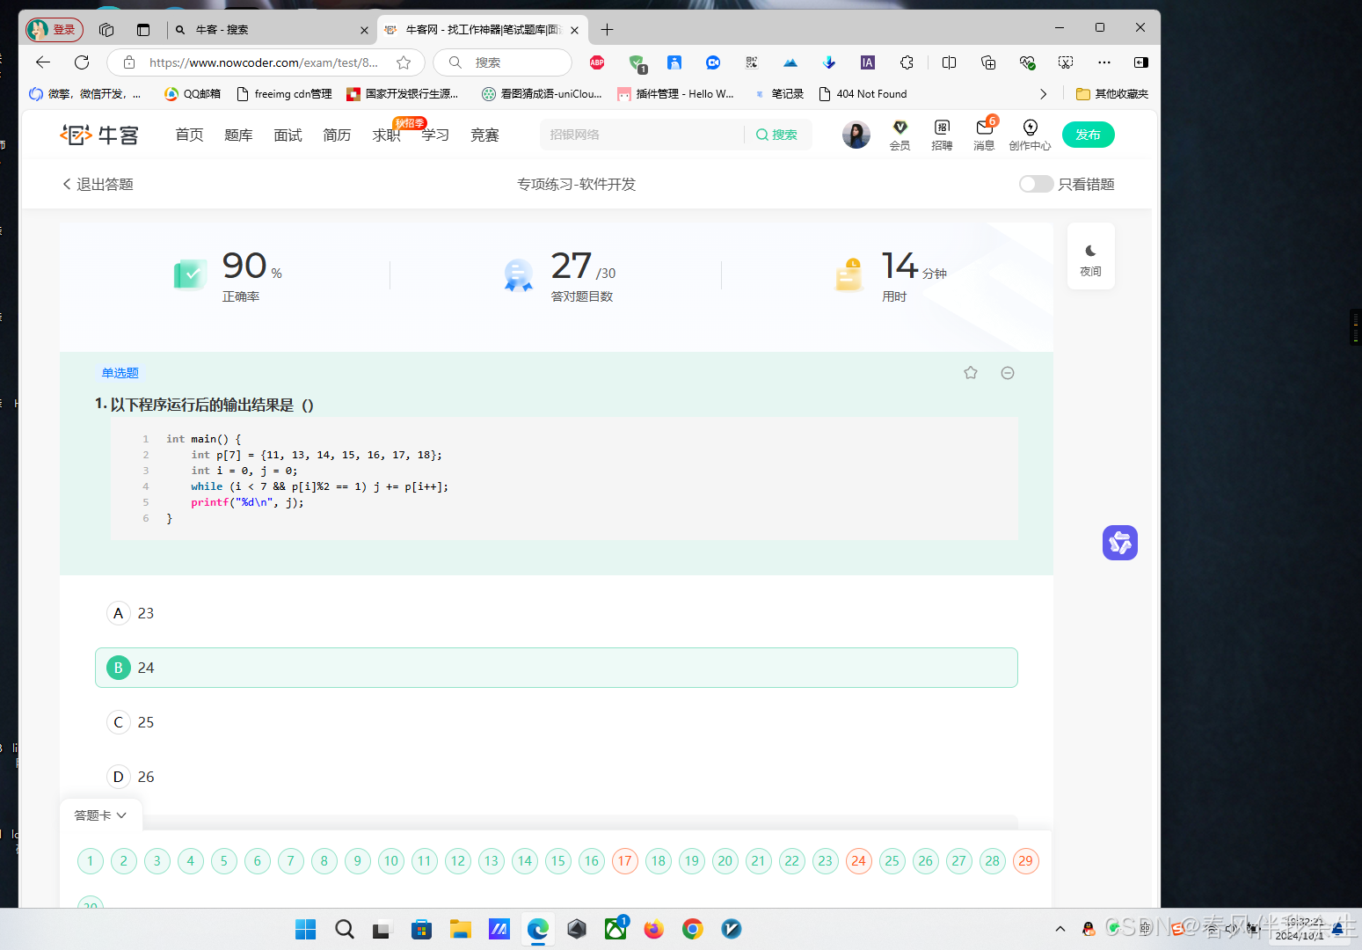Expand the bookmarks bar overflow chevron

[x=1043, y=94]
